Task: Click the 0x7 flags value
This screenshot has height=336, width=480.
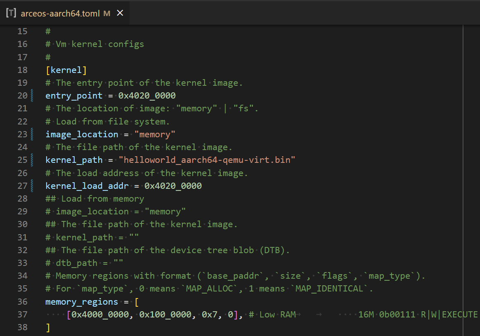Action: [209, 315]
